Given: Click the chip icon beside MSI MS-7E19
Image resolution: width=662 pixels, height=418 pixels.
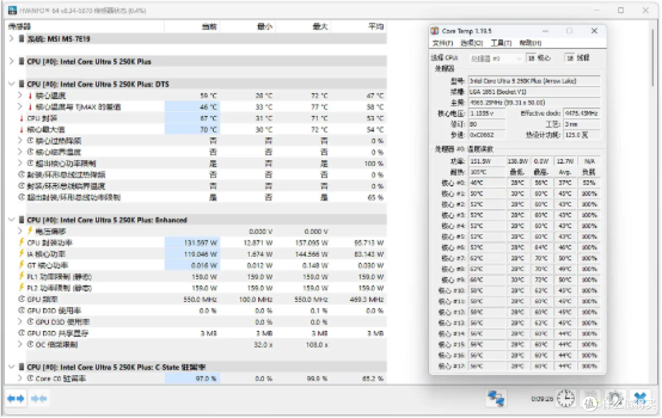Looking at the screenshot, I should pos(21,39).
